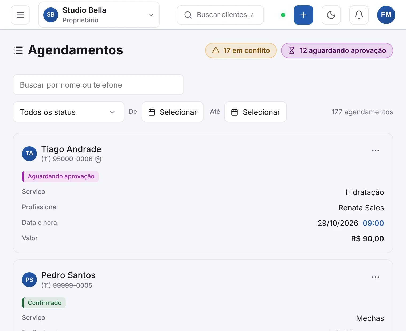Expand the Studio Bella account switcher

point(99,15)
